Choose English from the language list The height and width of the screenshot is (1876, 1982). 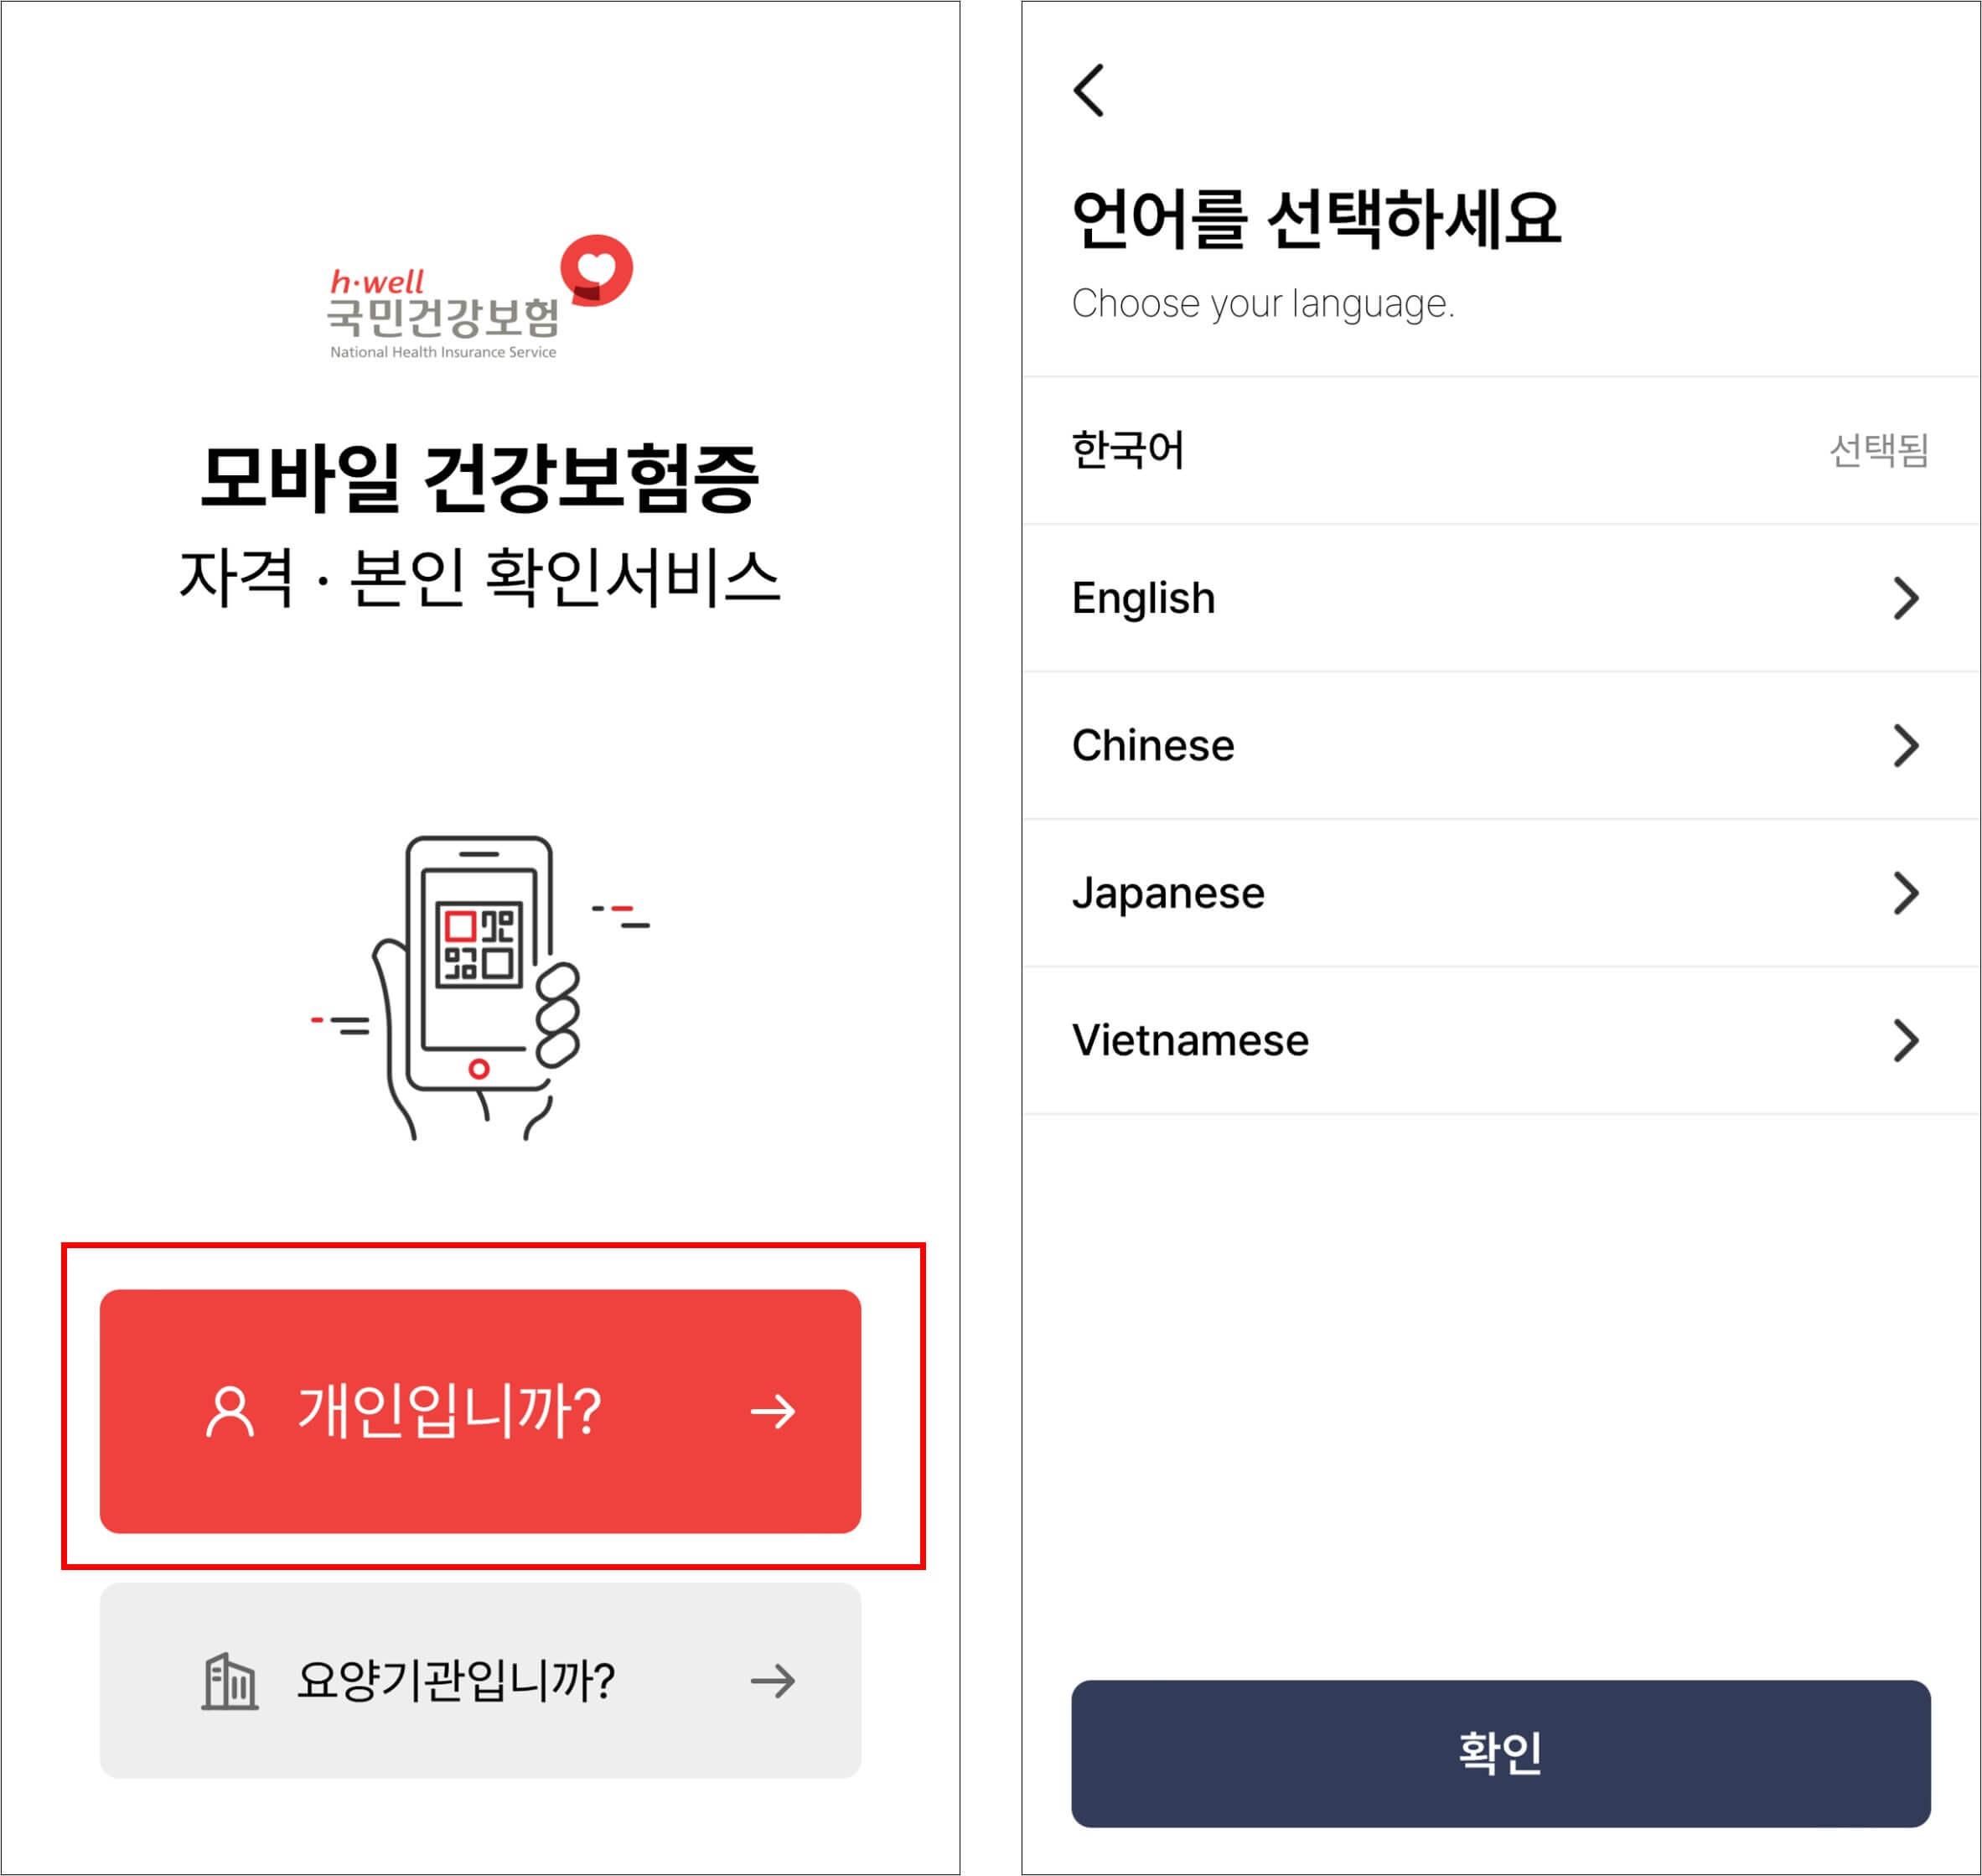point(1501,598)
